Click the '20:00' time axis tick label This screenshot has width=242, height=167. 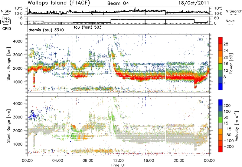pos(179,161)
